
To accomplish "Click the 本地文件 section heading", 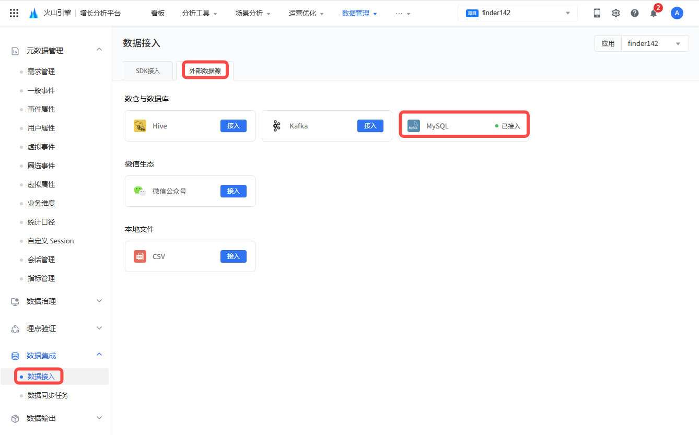I will pos(139,229).
